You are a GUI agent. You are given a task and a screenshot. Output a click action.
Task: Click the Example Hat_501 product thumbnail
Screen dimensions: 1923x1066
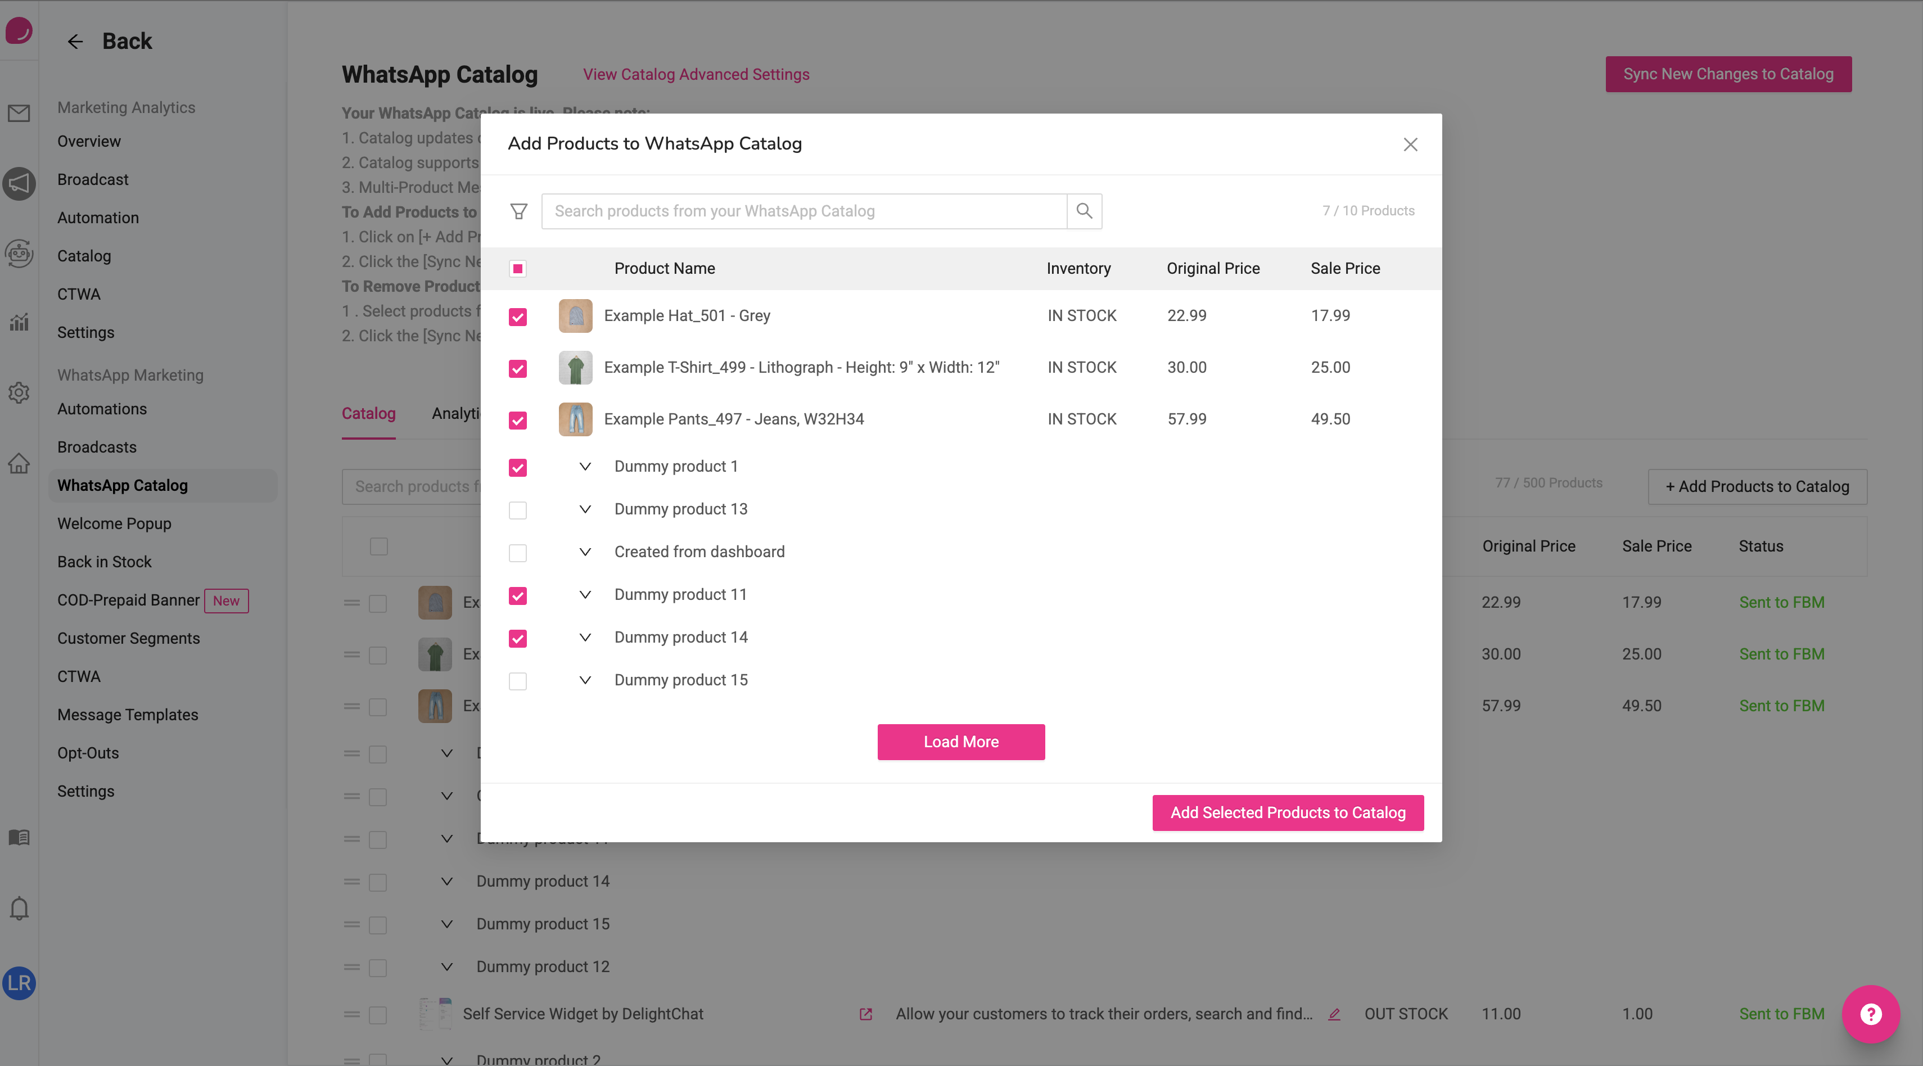576,316
